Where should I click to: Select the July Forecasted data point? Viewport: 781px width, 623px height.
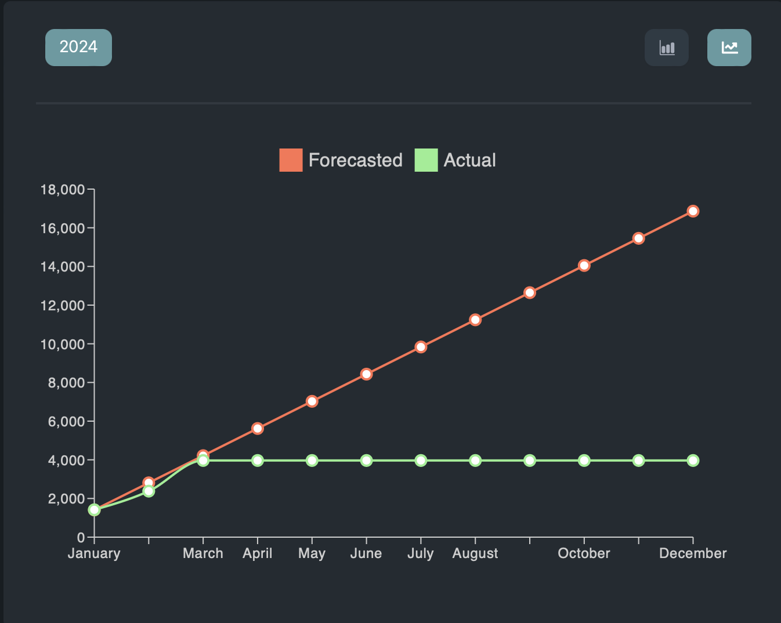coord(421,347)
